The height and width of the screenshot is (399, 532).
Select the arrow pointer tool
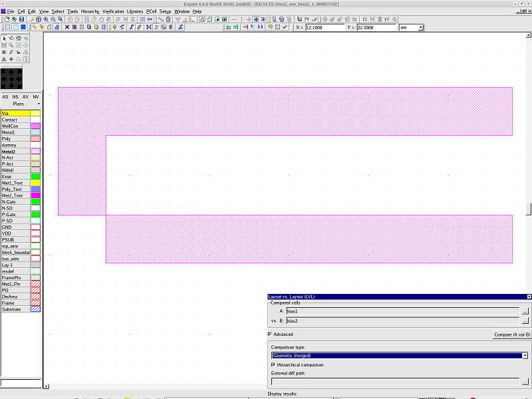4,38
